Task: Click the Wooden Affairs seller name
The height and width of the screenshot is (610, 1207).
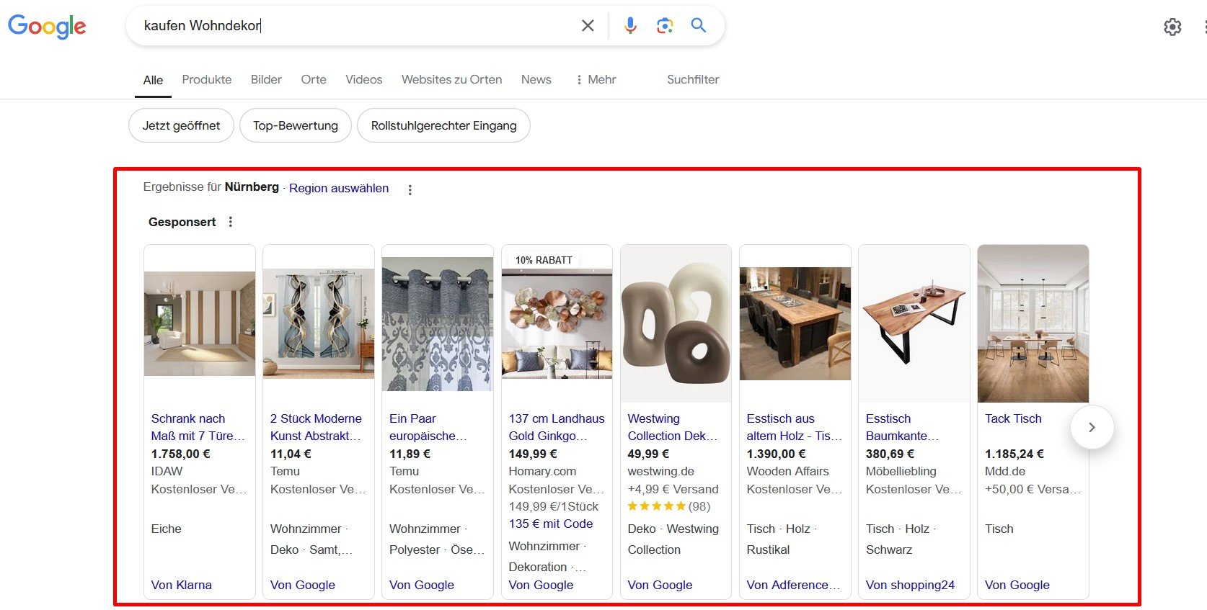Action: tap(787, 471)
